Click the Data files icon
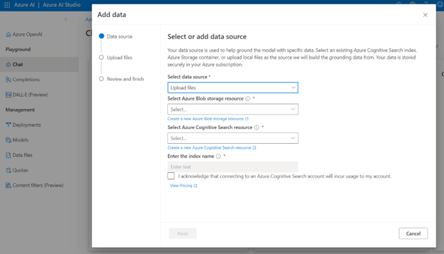Screen dimensions: 444x254 click(8, 155)
